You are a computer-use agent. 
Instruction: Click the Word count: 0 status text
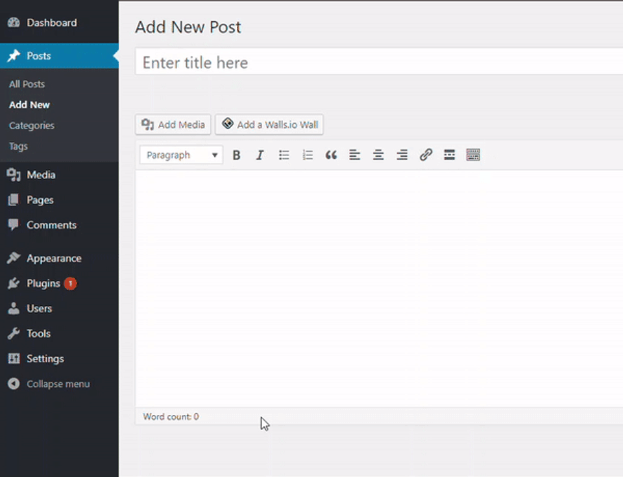[171, 417]
